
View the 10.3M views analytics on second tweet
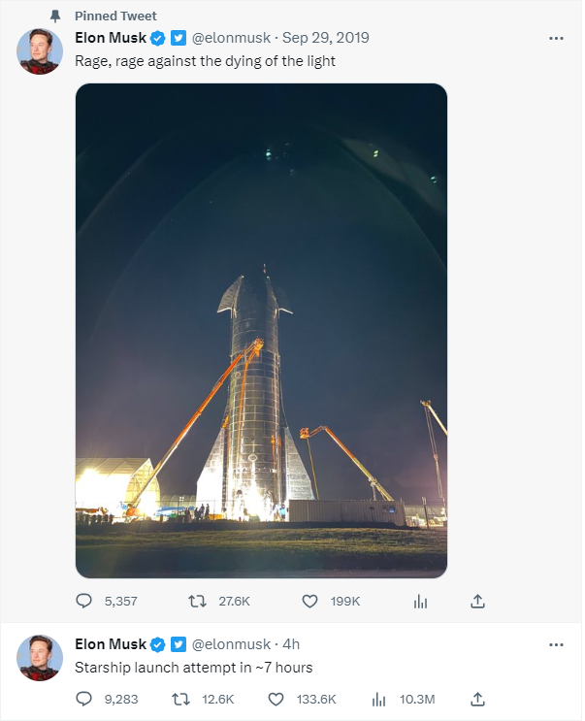pyautogui.click(x=403, y=700)
